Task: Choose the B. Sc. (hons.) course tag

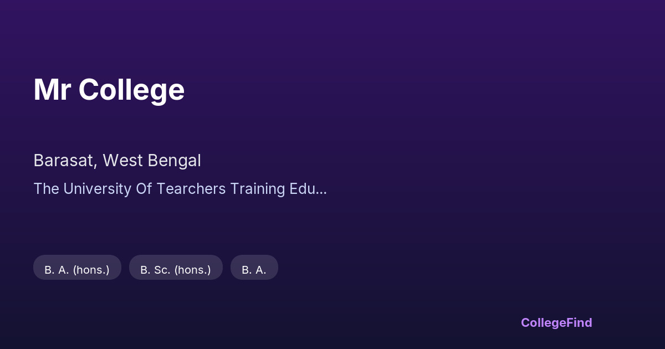Action: [x=176, y=270]
